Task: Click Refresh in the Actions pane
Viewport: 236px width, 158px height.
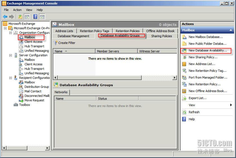Action: [x=194, y=112]
